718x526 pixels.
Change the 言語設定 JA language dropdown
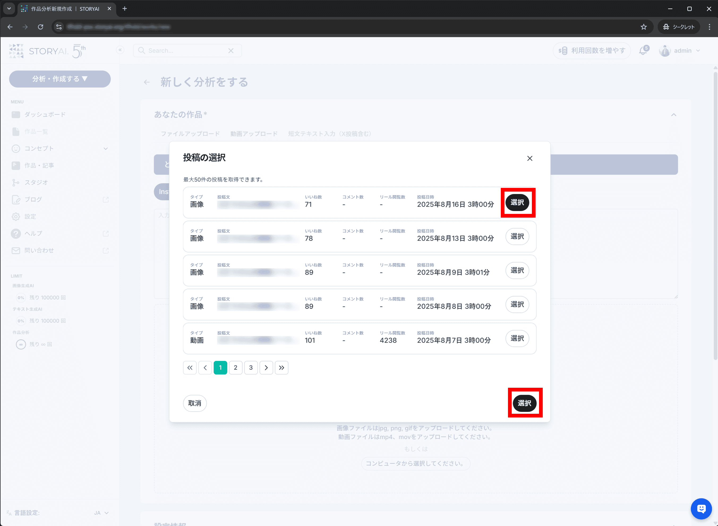coord(101,513)
